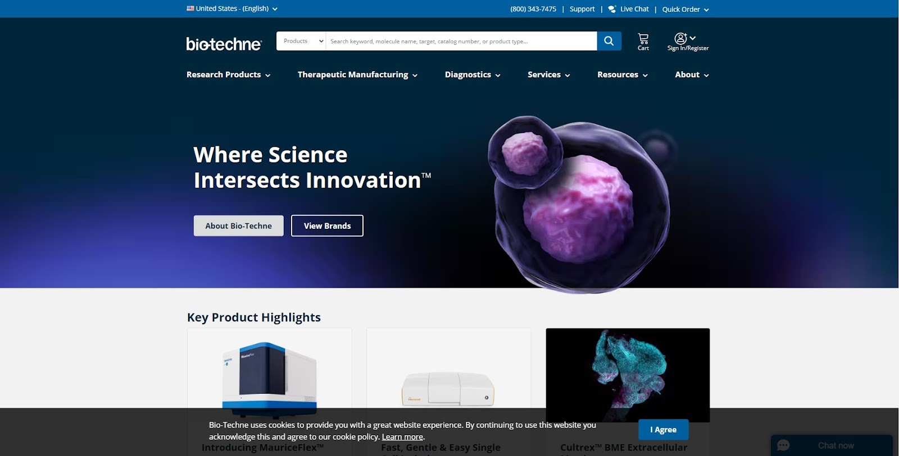Open the Services menu
Screen dimensions: 899x456
click(549, 75)
